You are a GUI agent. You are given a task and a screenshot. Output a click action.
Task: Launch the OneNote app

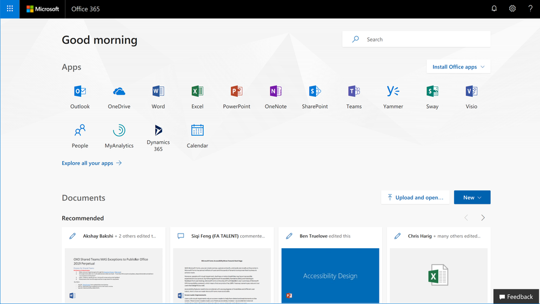coord(276,97)
